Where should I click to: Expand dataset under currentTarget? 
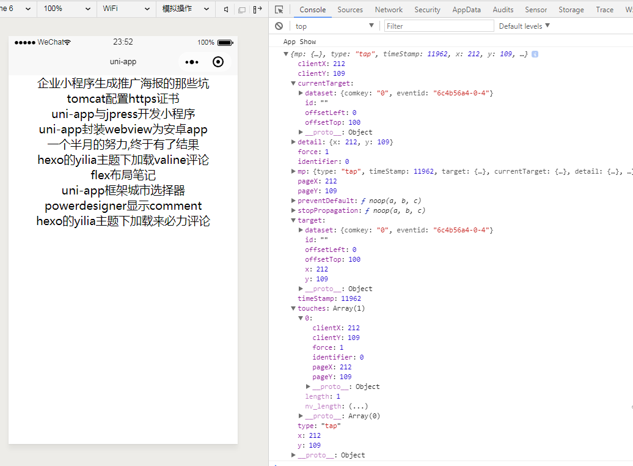301,93
